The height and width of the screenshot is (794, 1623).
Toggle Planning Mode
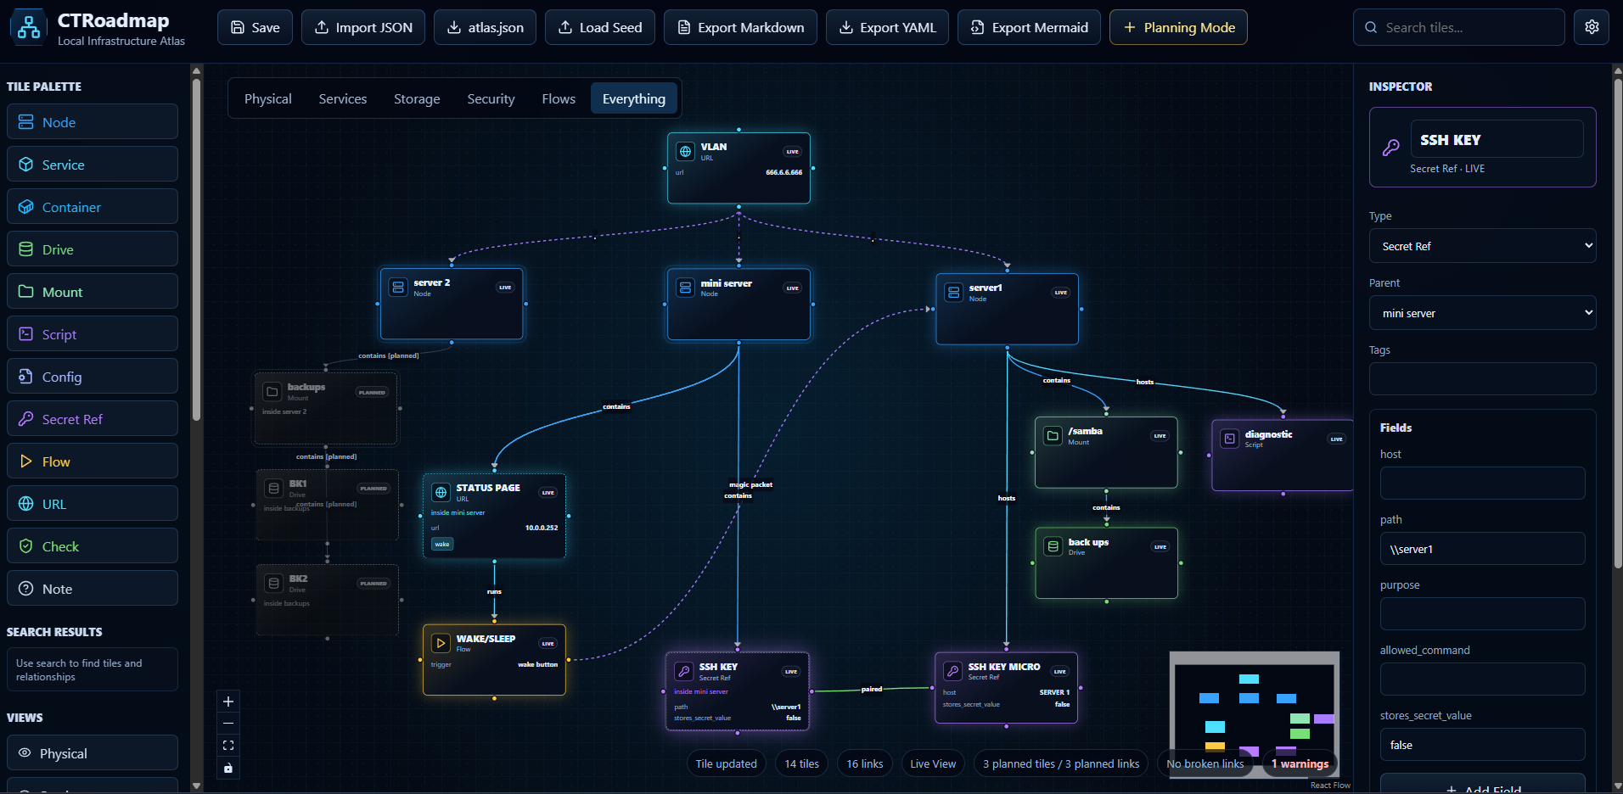[1178, 27]
